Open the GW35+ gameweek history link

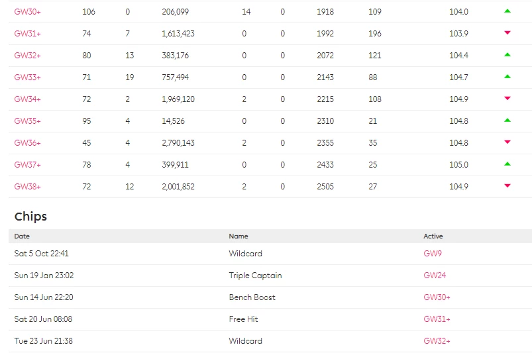(x=27, y=121)
